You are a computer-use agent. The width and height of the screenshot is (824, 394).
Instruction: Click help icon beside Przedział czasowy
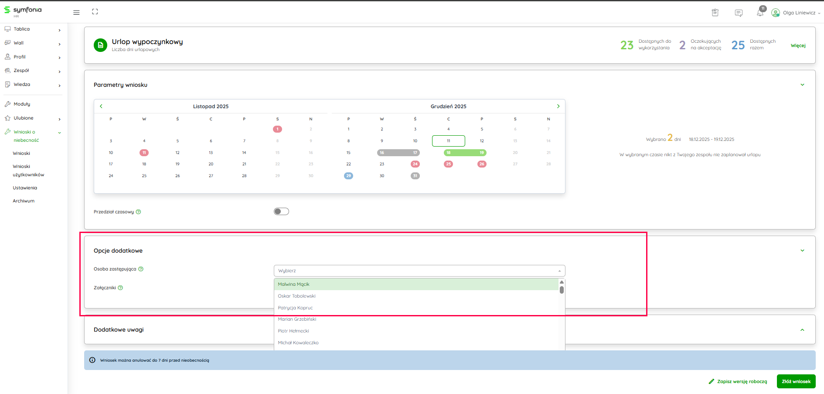pyautogui.click(x=138, y=212)
